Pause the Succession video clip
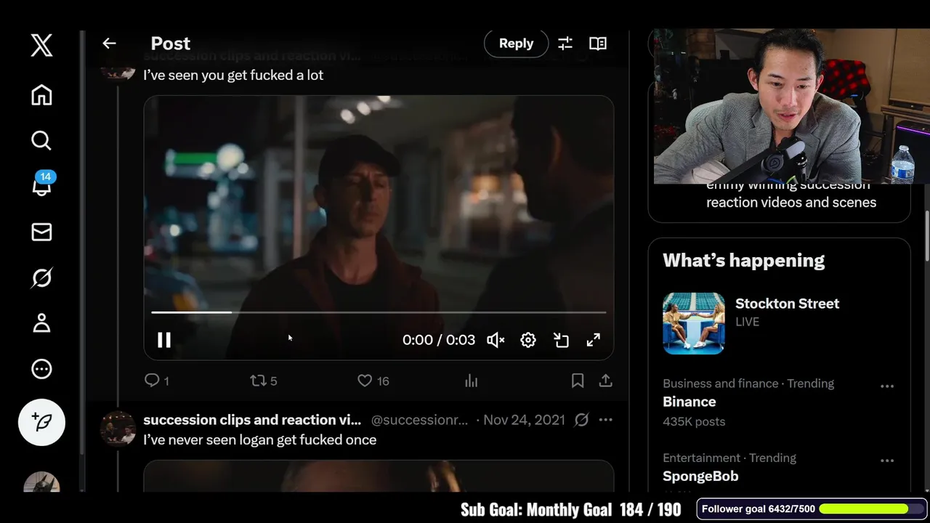Viewport: 930px width, 523px height. 164,340
